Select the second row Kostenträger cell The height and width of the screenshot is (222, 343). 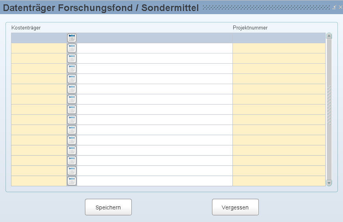click(39, 48)
